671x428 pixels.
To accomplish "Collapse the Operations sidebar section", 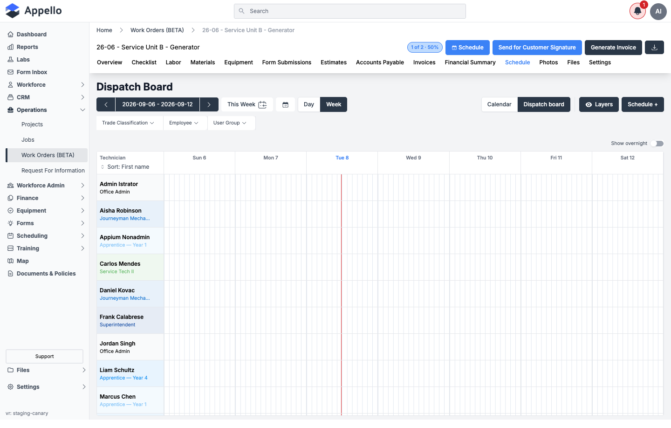I will click(x=47, y=110).
